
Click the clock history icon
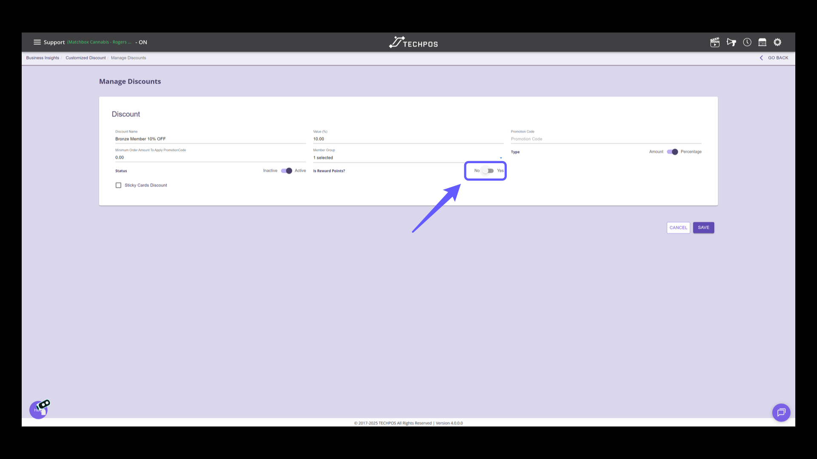click(747, 42)
